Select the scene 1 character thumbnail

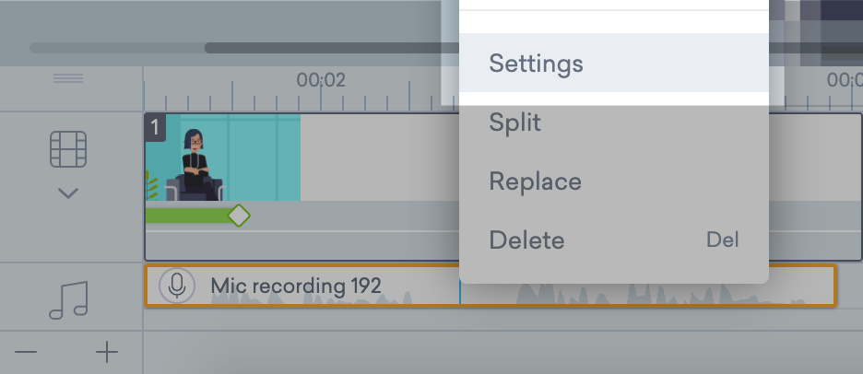pos(222,157)
